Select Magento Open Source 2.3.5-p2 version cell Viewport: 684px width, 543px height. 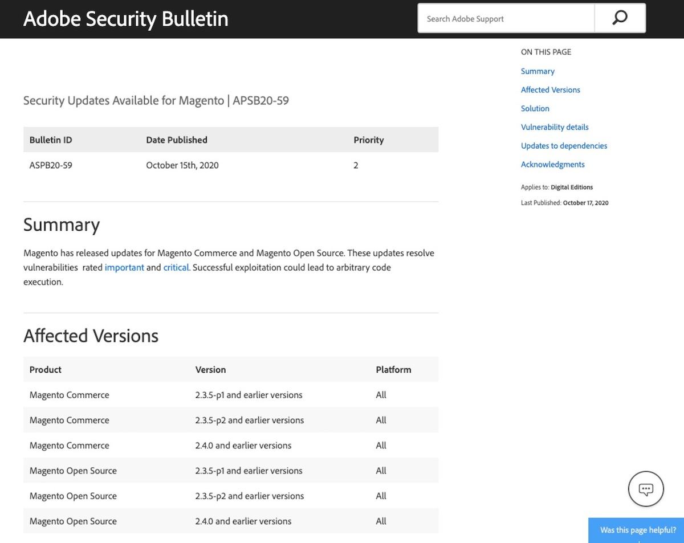click(x=250, y=496)
